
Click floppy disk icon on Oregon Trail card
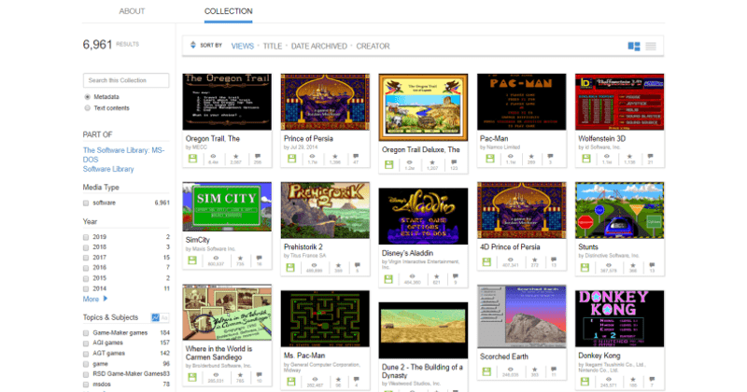tap(192, 159)
